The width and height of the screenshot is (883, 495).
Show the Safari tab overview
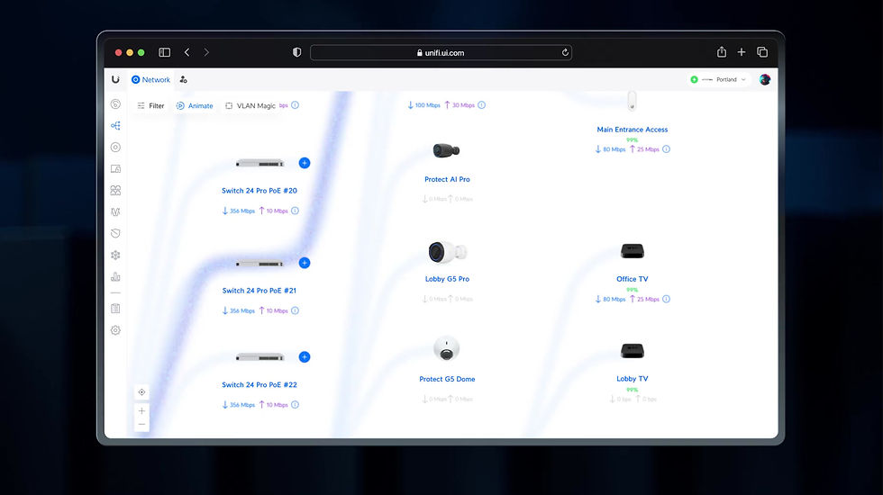(x=762, y=52)
